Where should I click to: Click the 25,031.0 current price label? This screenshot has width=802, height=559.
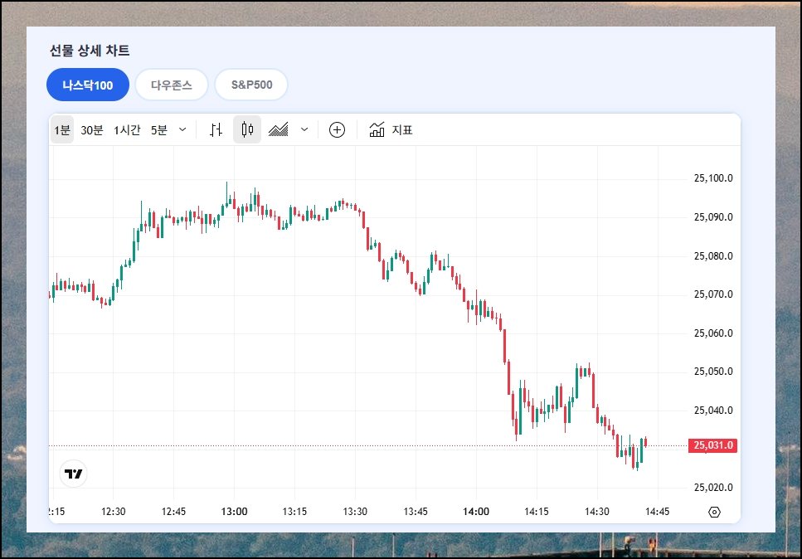[712, 445]
